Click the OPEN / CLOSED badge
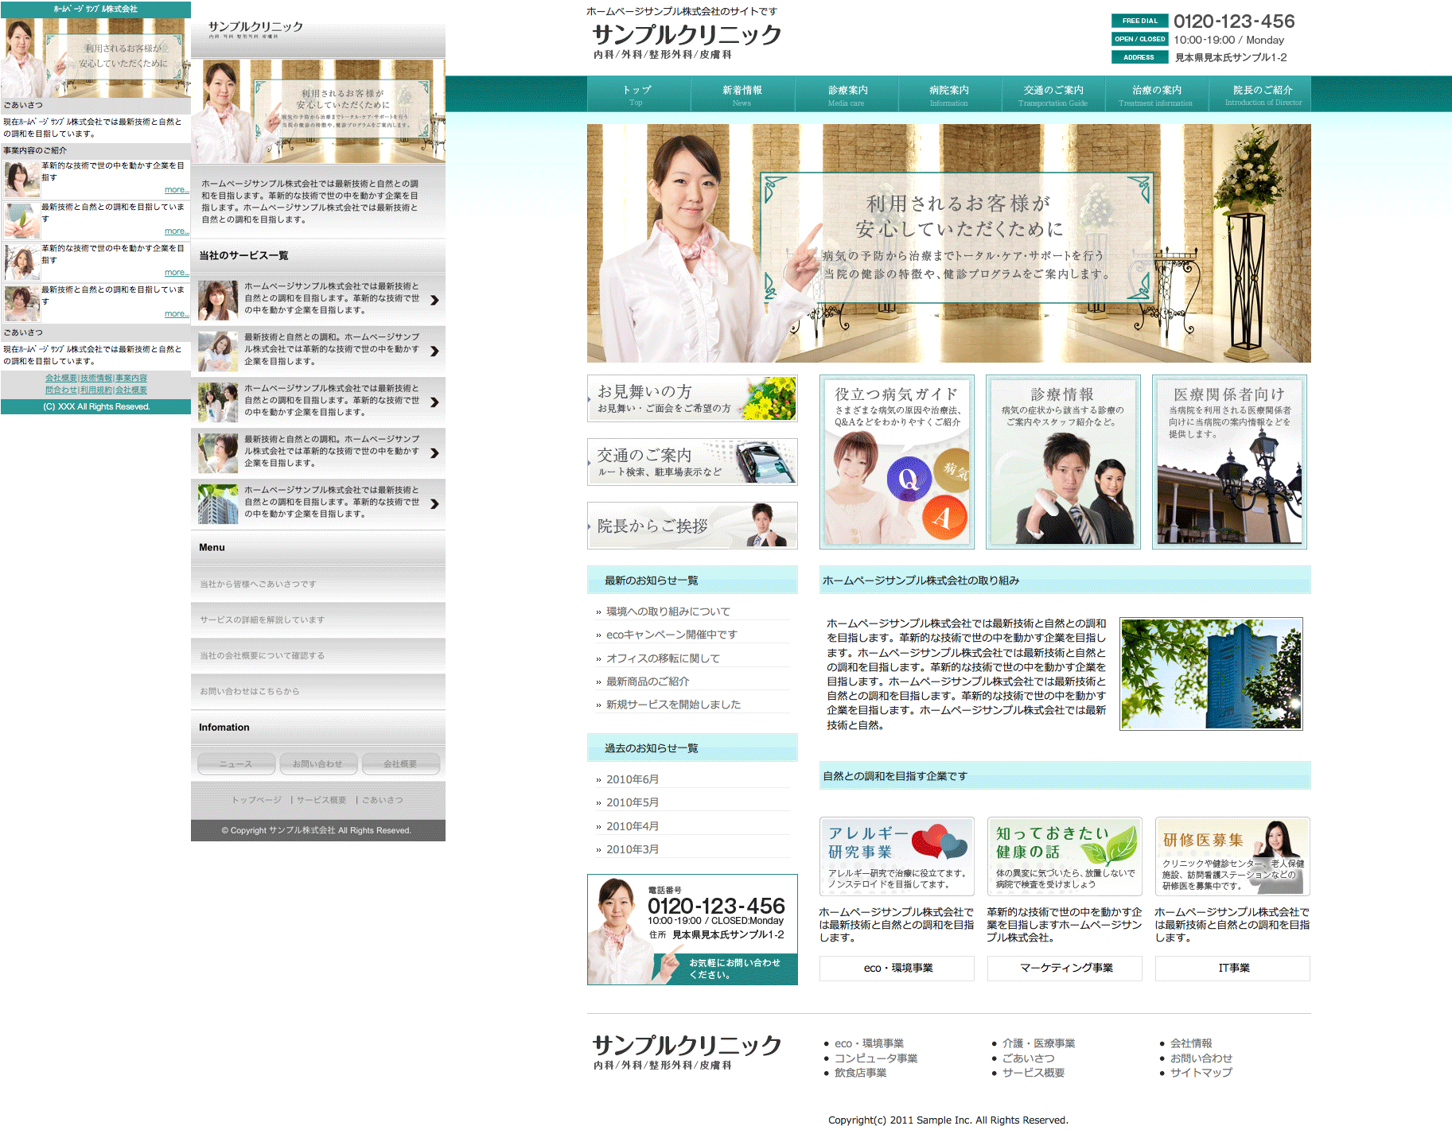 (x=1139, y=39)
